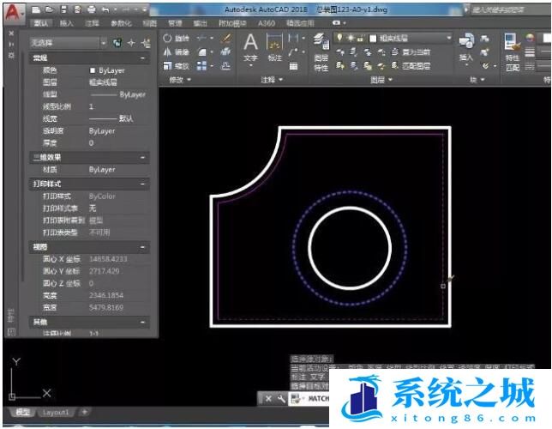The width and height of the screenshot is (552, 429).
Task: Click the command line wrench customize icon
Action: coord(281,399)
